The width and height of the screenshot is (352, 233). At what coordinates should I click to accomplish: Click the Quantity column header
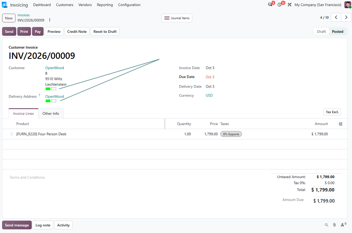[184, 124]
